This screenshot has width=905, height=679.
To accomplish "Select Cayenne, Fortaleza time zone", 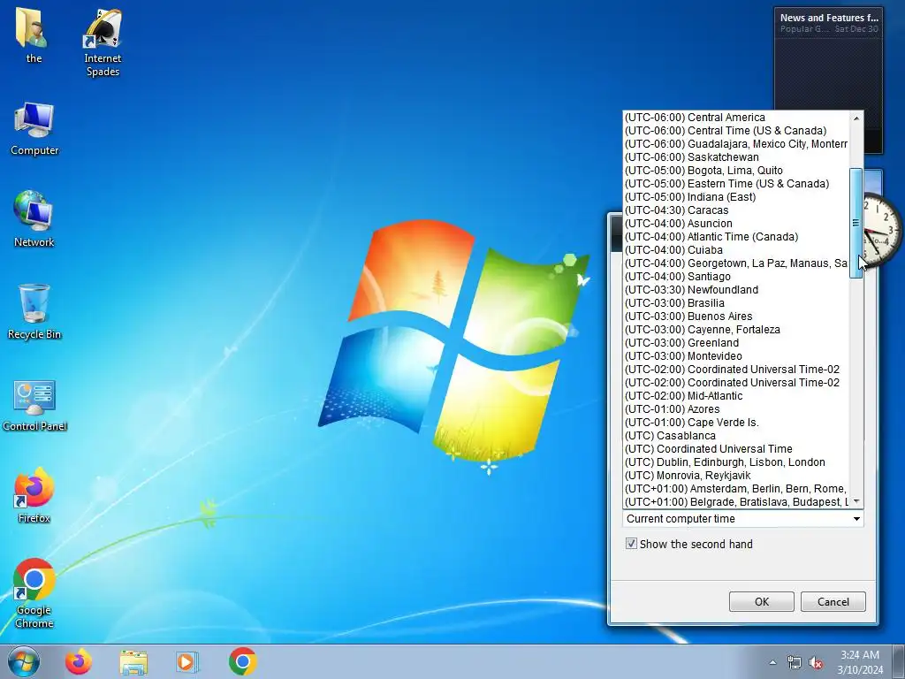I will tap(736, 330).
